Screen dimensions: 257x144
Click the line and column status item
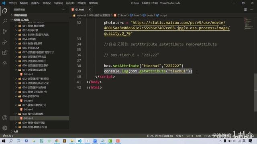click(160, 136)
